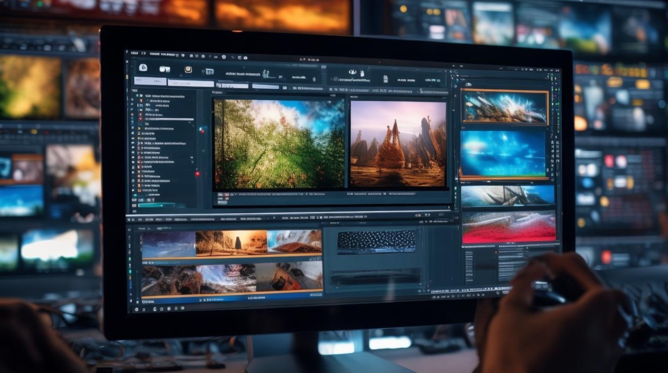Select the highlighted row in the left file list

[166, 119]
